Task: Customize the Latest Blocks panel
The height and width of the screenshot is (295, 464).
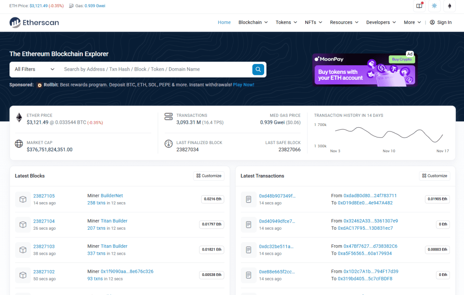Action: click(209, 176)
